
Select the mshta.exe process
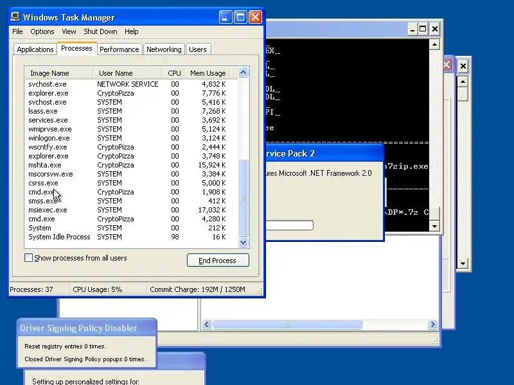131,165
